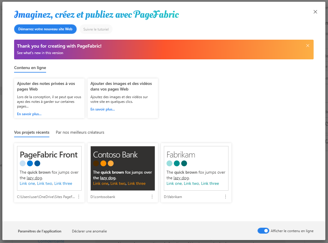Open the Fabrikam project thumbnail
Viewport: 328px width, 243px height.
coord(196,167)
